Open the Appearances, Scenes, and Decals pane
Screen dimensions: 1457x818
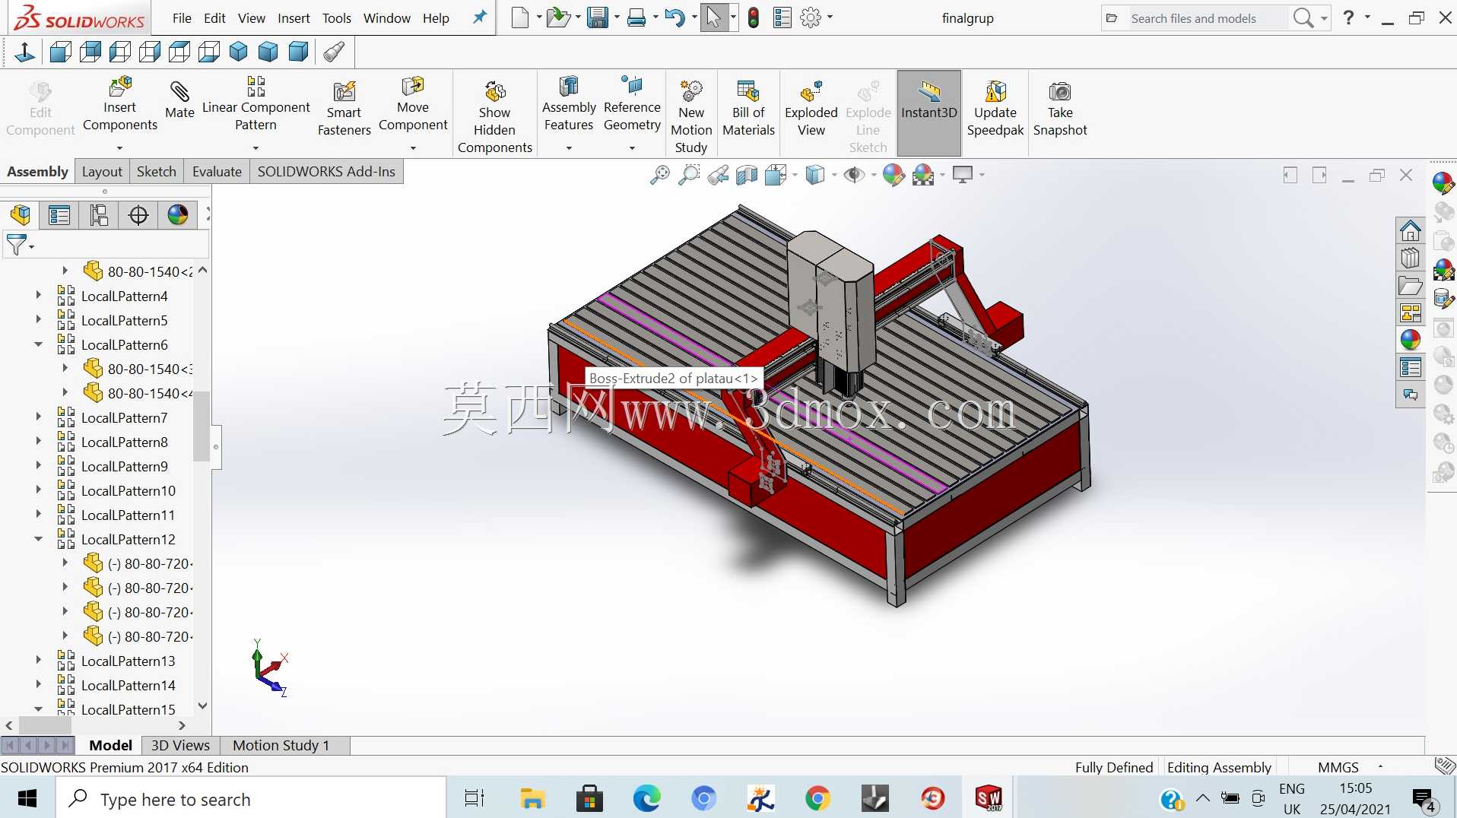tap(1411, 340)
